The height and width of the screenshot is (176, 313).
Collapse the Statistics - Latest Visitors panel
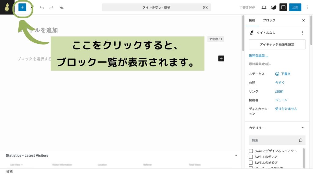click(236, 155)
